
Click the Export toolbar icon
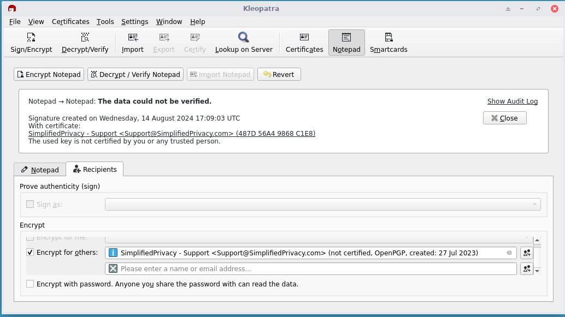click(x=163, y=43)
